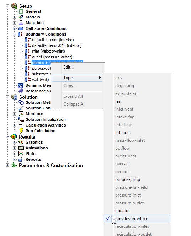191x236 pixels.
Task: Click the Reference Values book icon
Action: click(x=21, y=91)
